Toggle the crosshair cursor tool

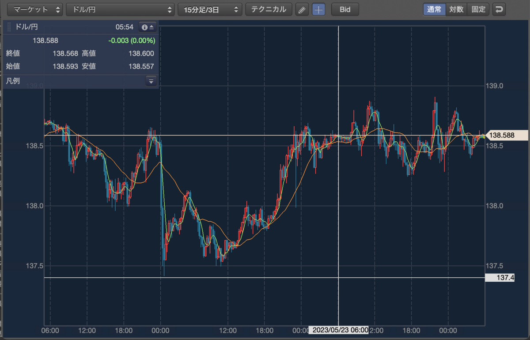pyautogui.click(x=318, y=9)
